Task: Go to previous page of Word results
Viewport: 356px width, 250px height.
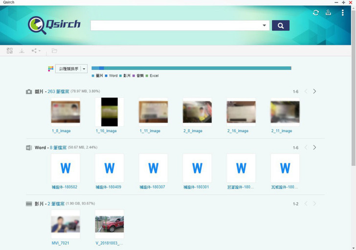Action: coord(306,147)
